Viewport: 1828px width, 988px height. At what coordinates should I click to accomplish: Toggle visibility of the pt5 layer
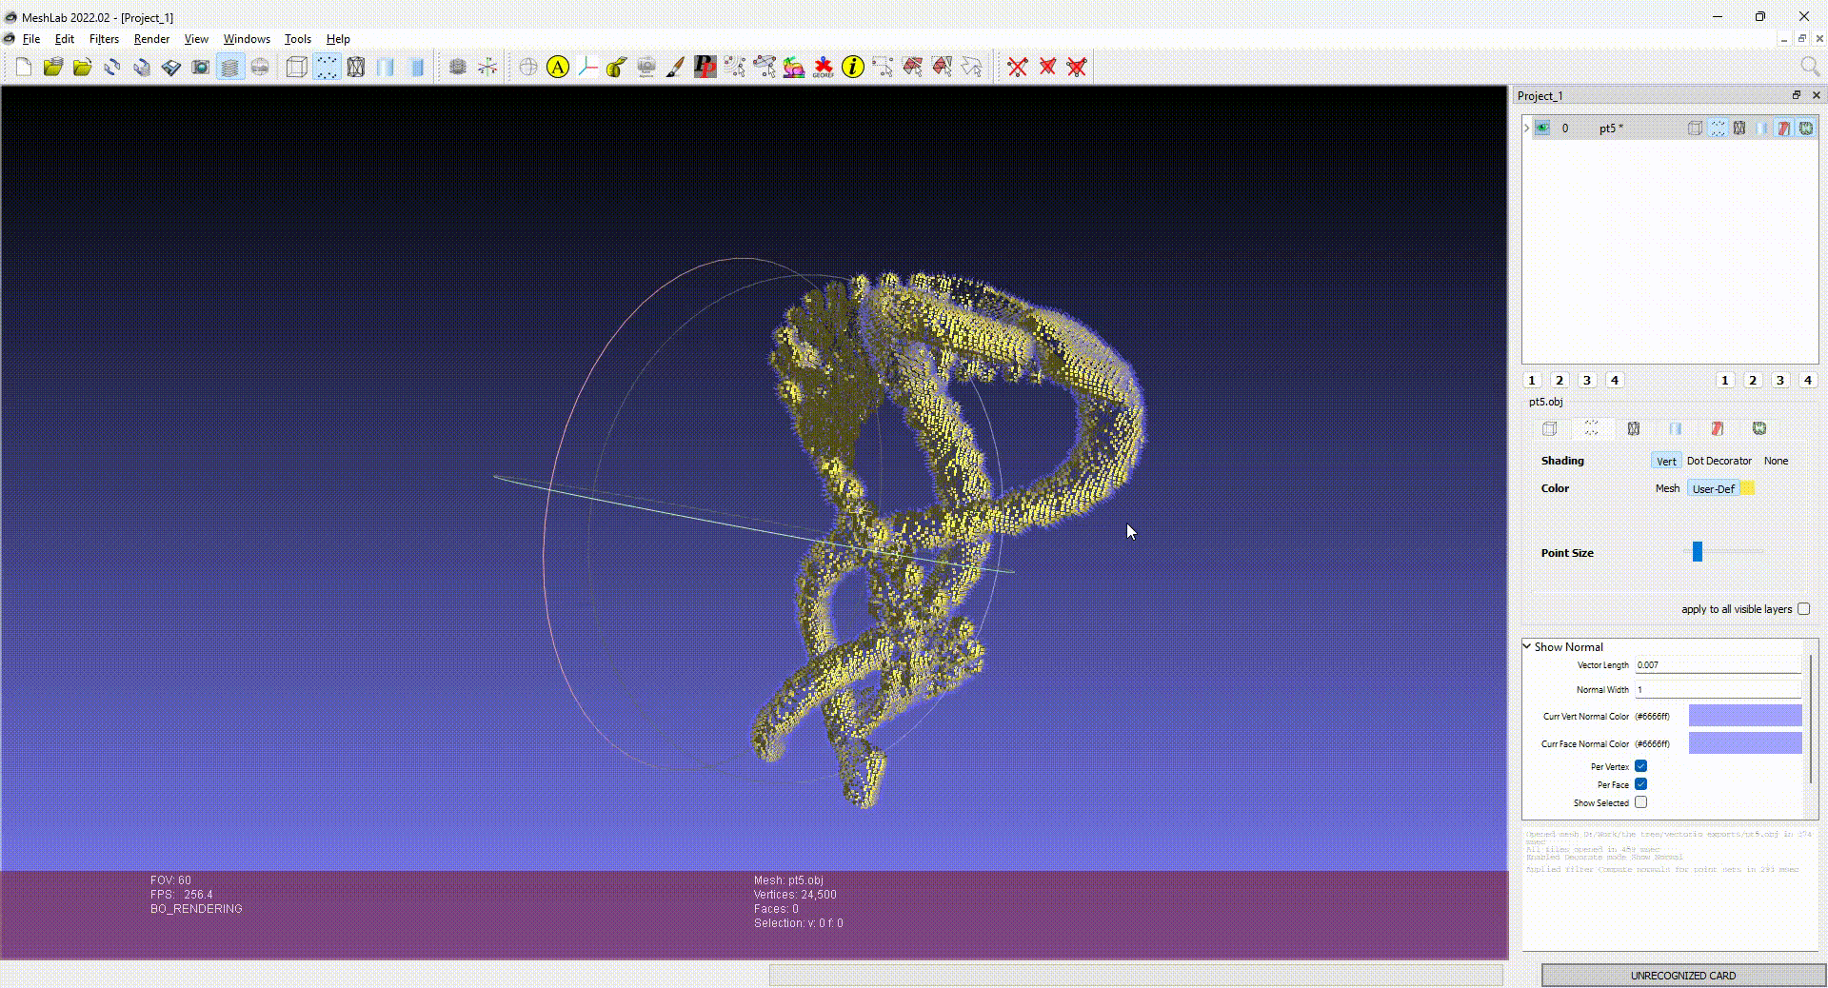1541,128
